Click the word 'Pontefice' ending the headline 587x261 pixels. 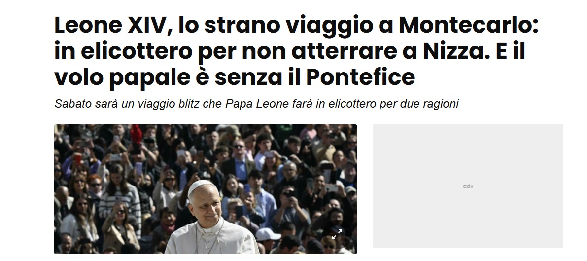point(360,77)
